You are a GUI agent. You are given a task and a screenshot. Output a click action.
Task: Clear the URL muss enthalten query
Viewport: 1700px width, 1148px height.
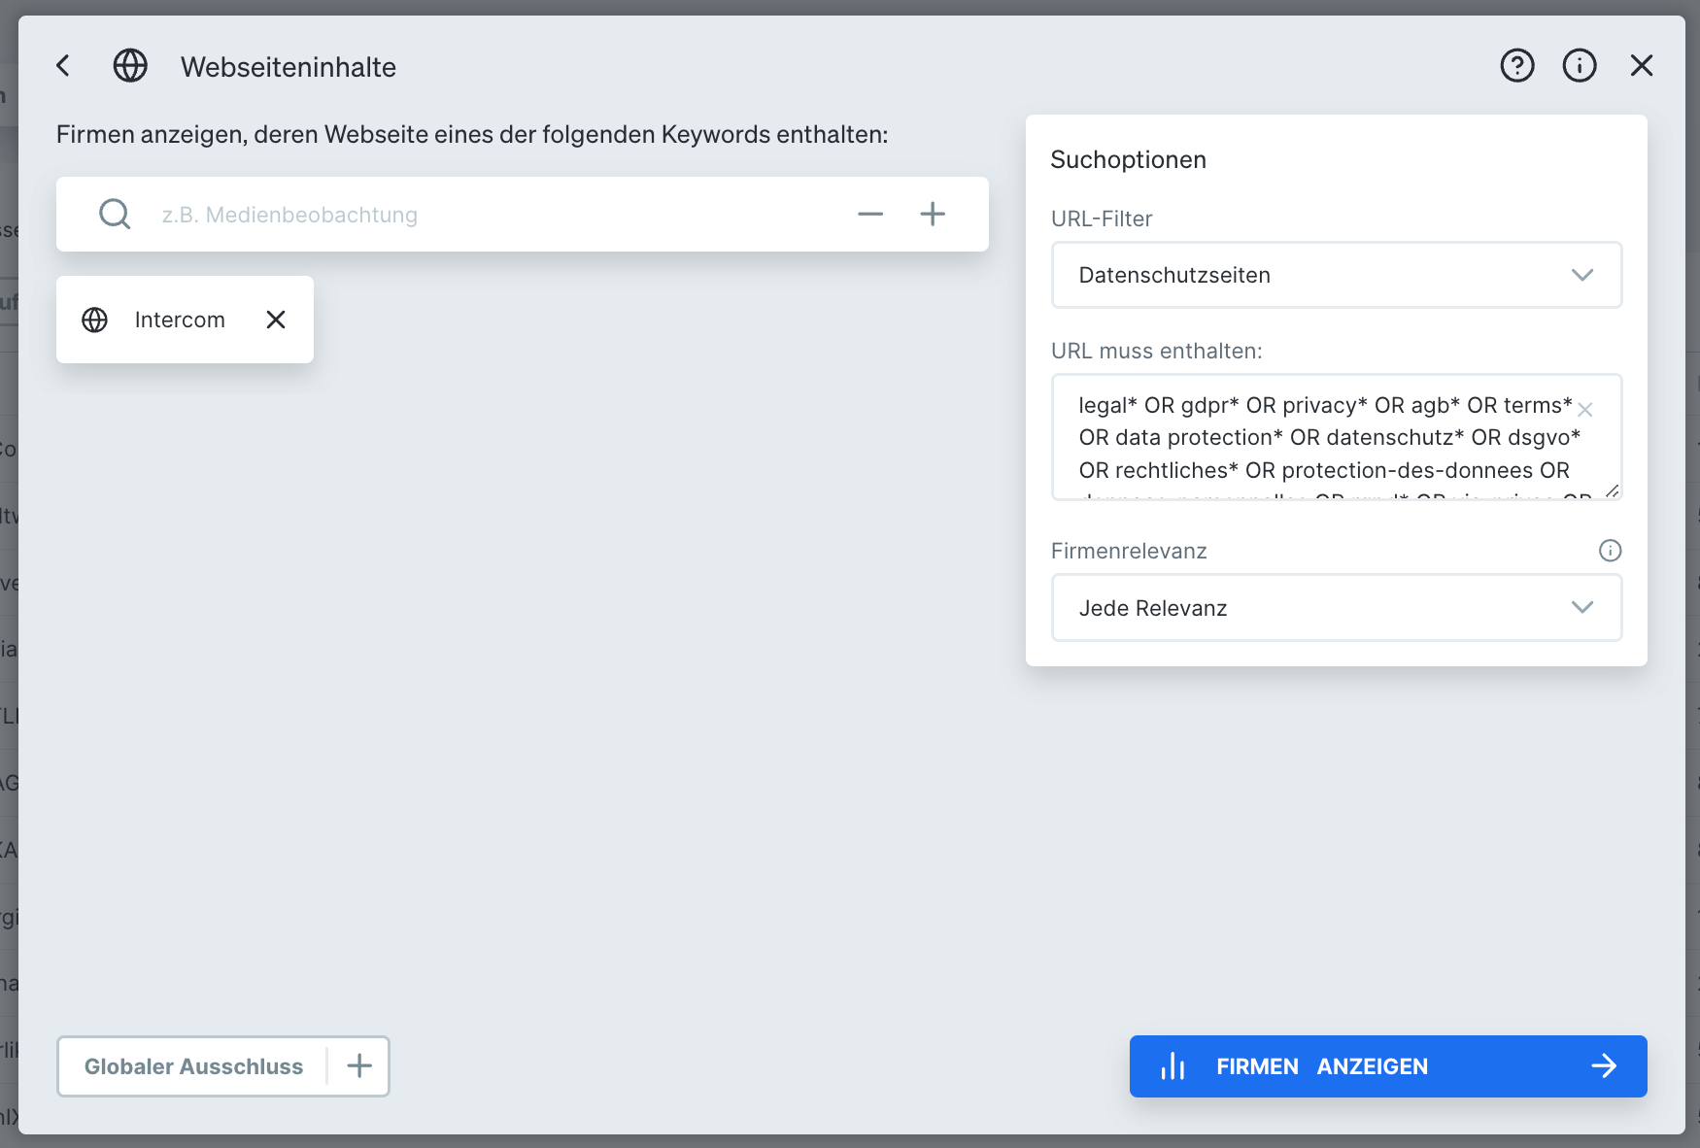[x=1584, y=409]
